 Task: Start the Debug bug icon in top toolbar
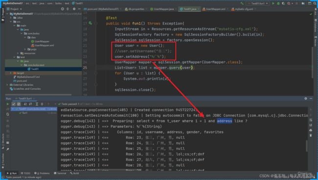pyautogui.click(x=278, y=3)
